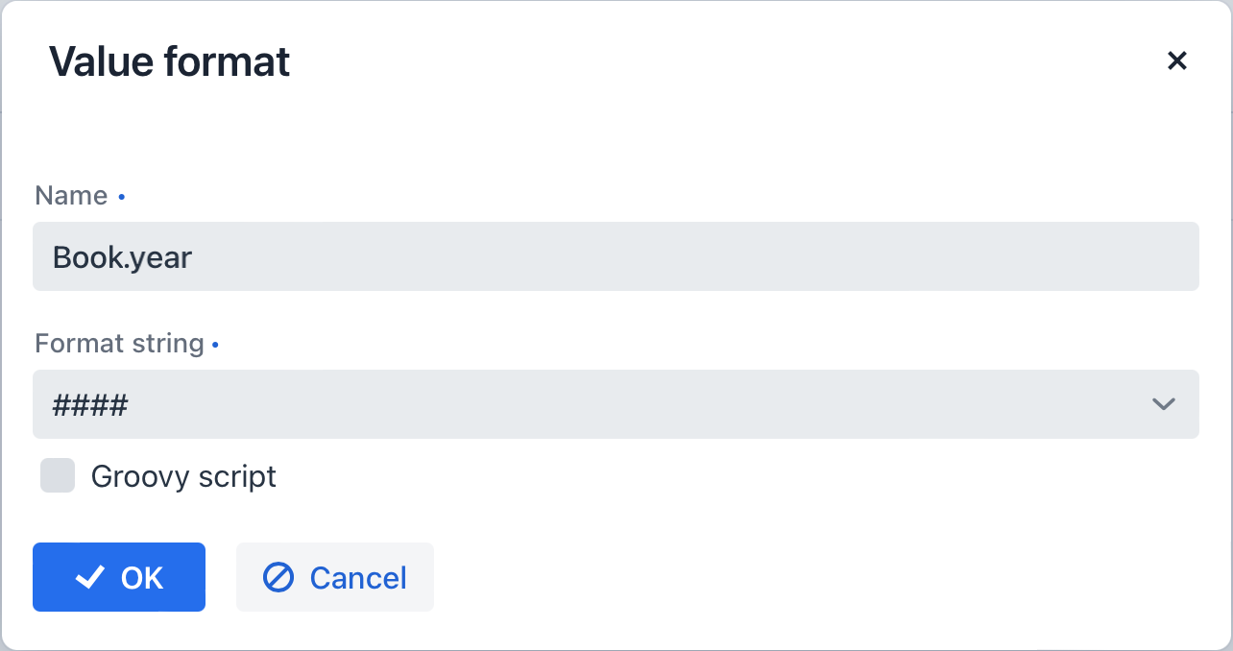This screenshot has height=651, width=1233.
Task: Expand the Format string dropdown arrow
Action: tap(1163, 404)
